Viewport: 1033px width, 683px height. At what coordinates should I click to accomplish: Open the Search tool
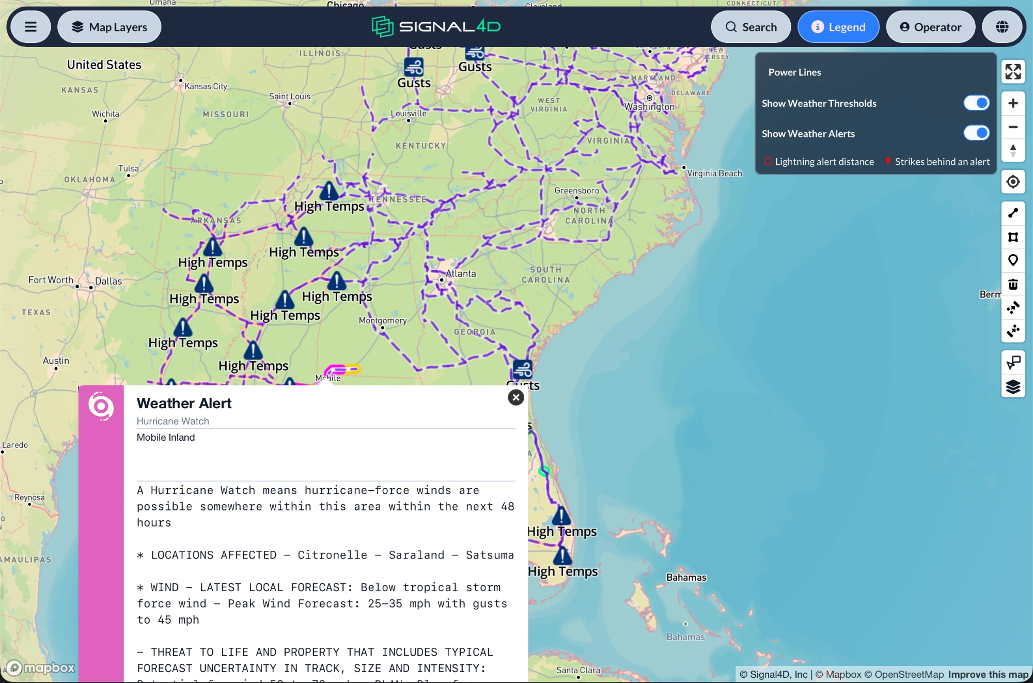point(750,27)
